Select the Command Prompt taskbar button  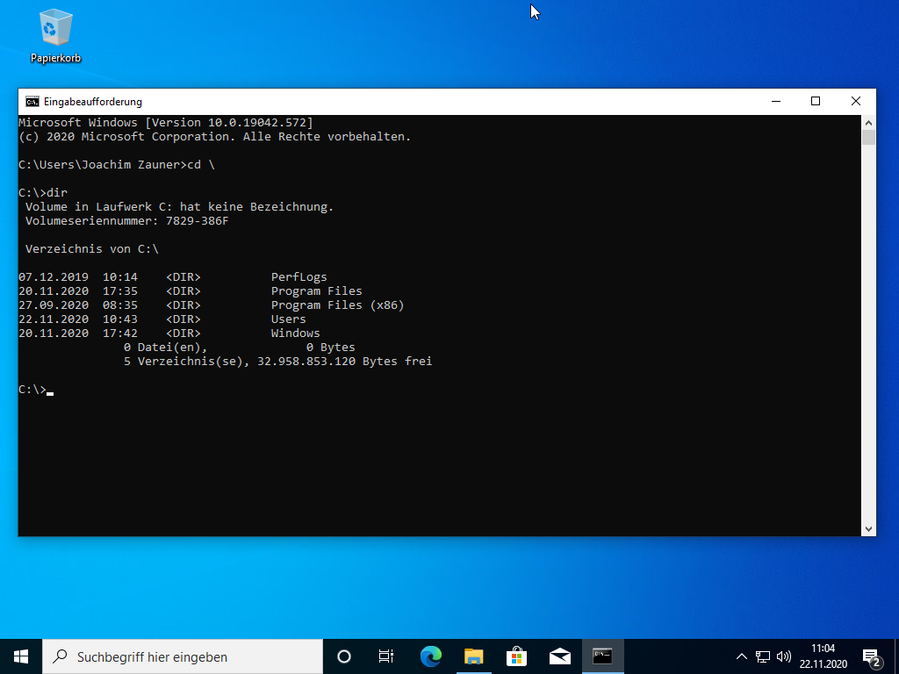[x=602, y=656]
